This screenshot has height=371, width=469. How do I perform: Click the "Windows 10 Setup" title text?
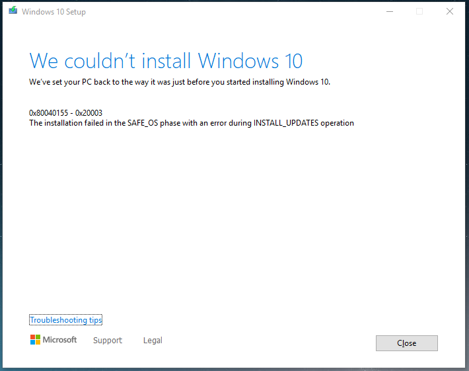[x=54, y=12]
